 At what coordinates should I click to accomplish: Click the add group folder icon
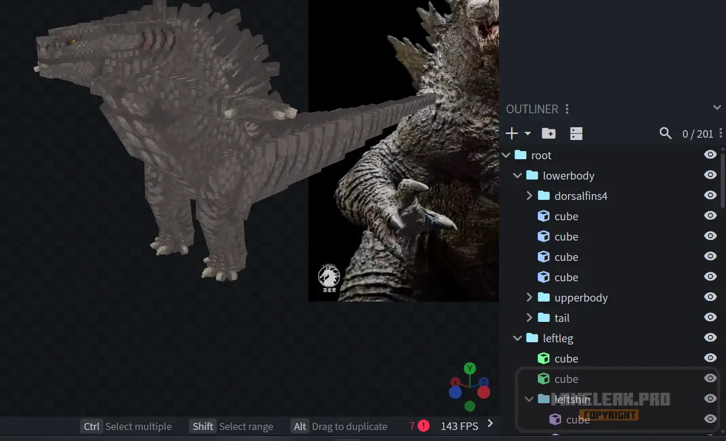548,134
